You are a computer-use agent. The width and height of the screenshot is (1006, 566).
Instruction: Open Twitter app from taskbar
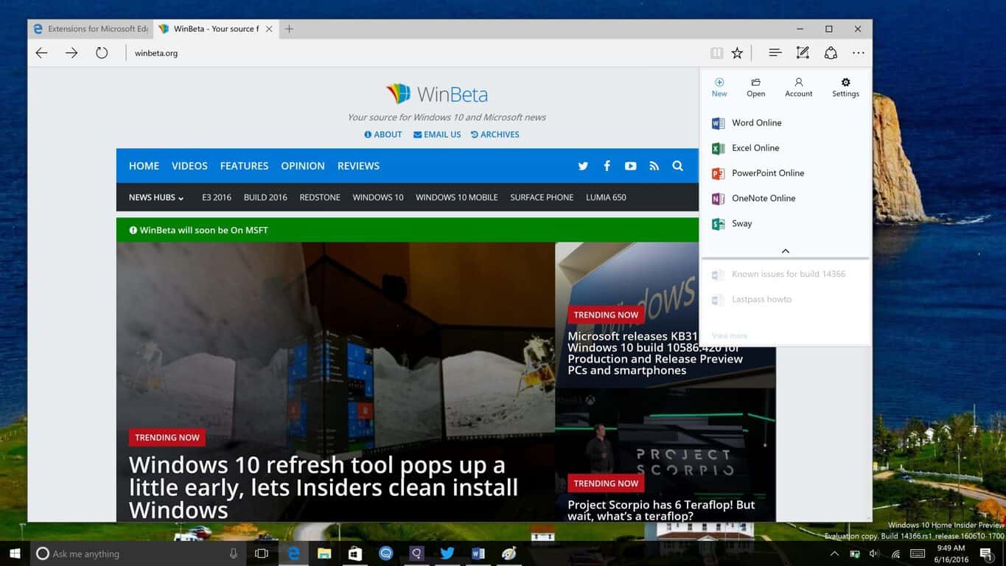click(447, 553)
